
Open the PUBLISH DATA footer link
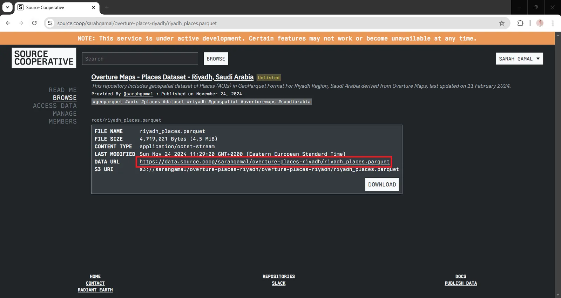point(461,283)
